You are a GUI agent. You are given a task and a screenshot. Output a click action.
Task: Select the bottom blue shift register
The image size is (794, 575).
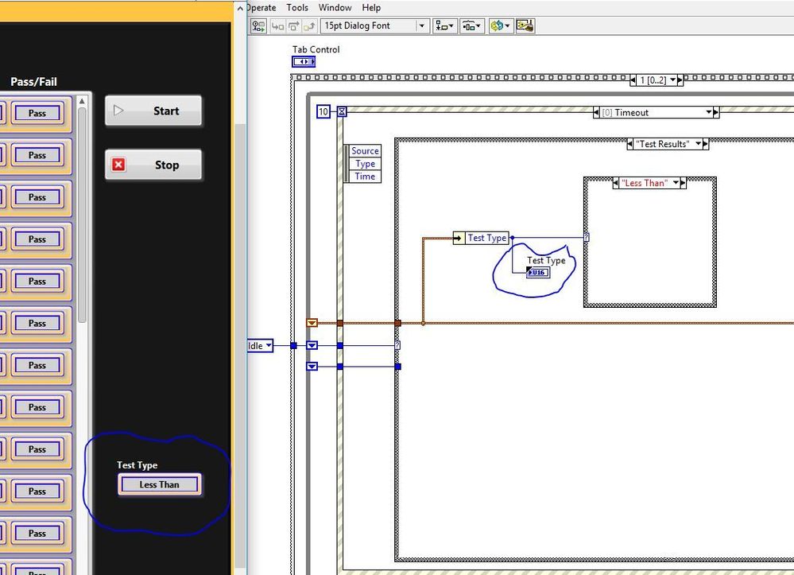(312, 367)
